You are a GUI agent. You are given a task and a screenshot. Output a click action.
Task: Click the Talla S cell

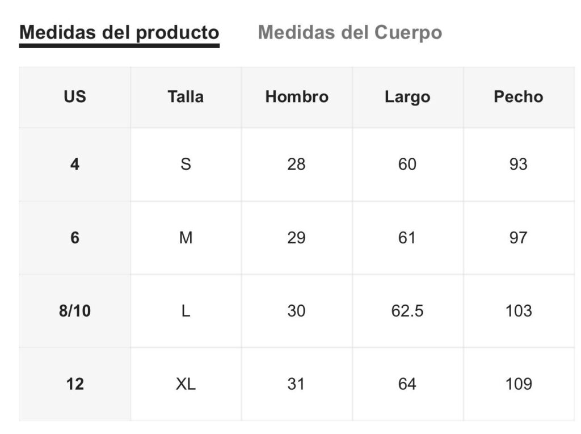(x=186, y=164)
